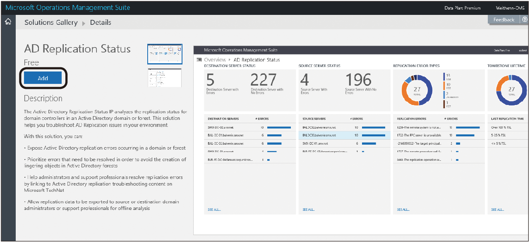Click '<= 5 % TSL' row in preview
530x243 pixels.
(508, 143)
